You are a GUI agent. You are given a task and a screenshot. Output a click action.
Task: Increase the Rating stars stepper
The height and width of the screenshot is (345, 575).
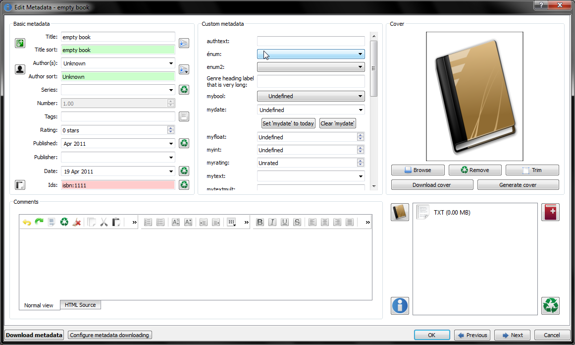(x=170, y=128)
